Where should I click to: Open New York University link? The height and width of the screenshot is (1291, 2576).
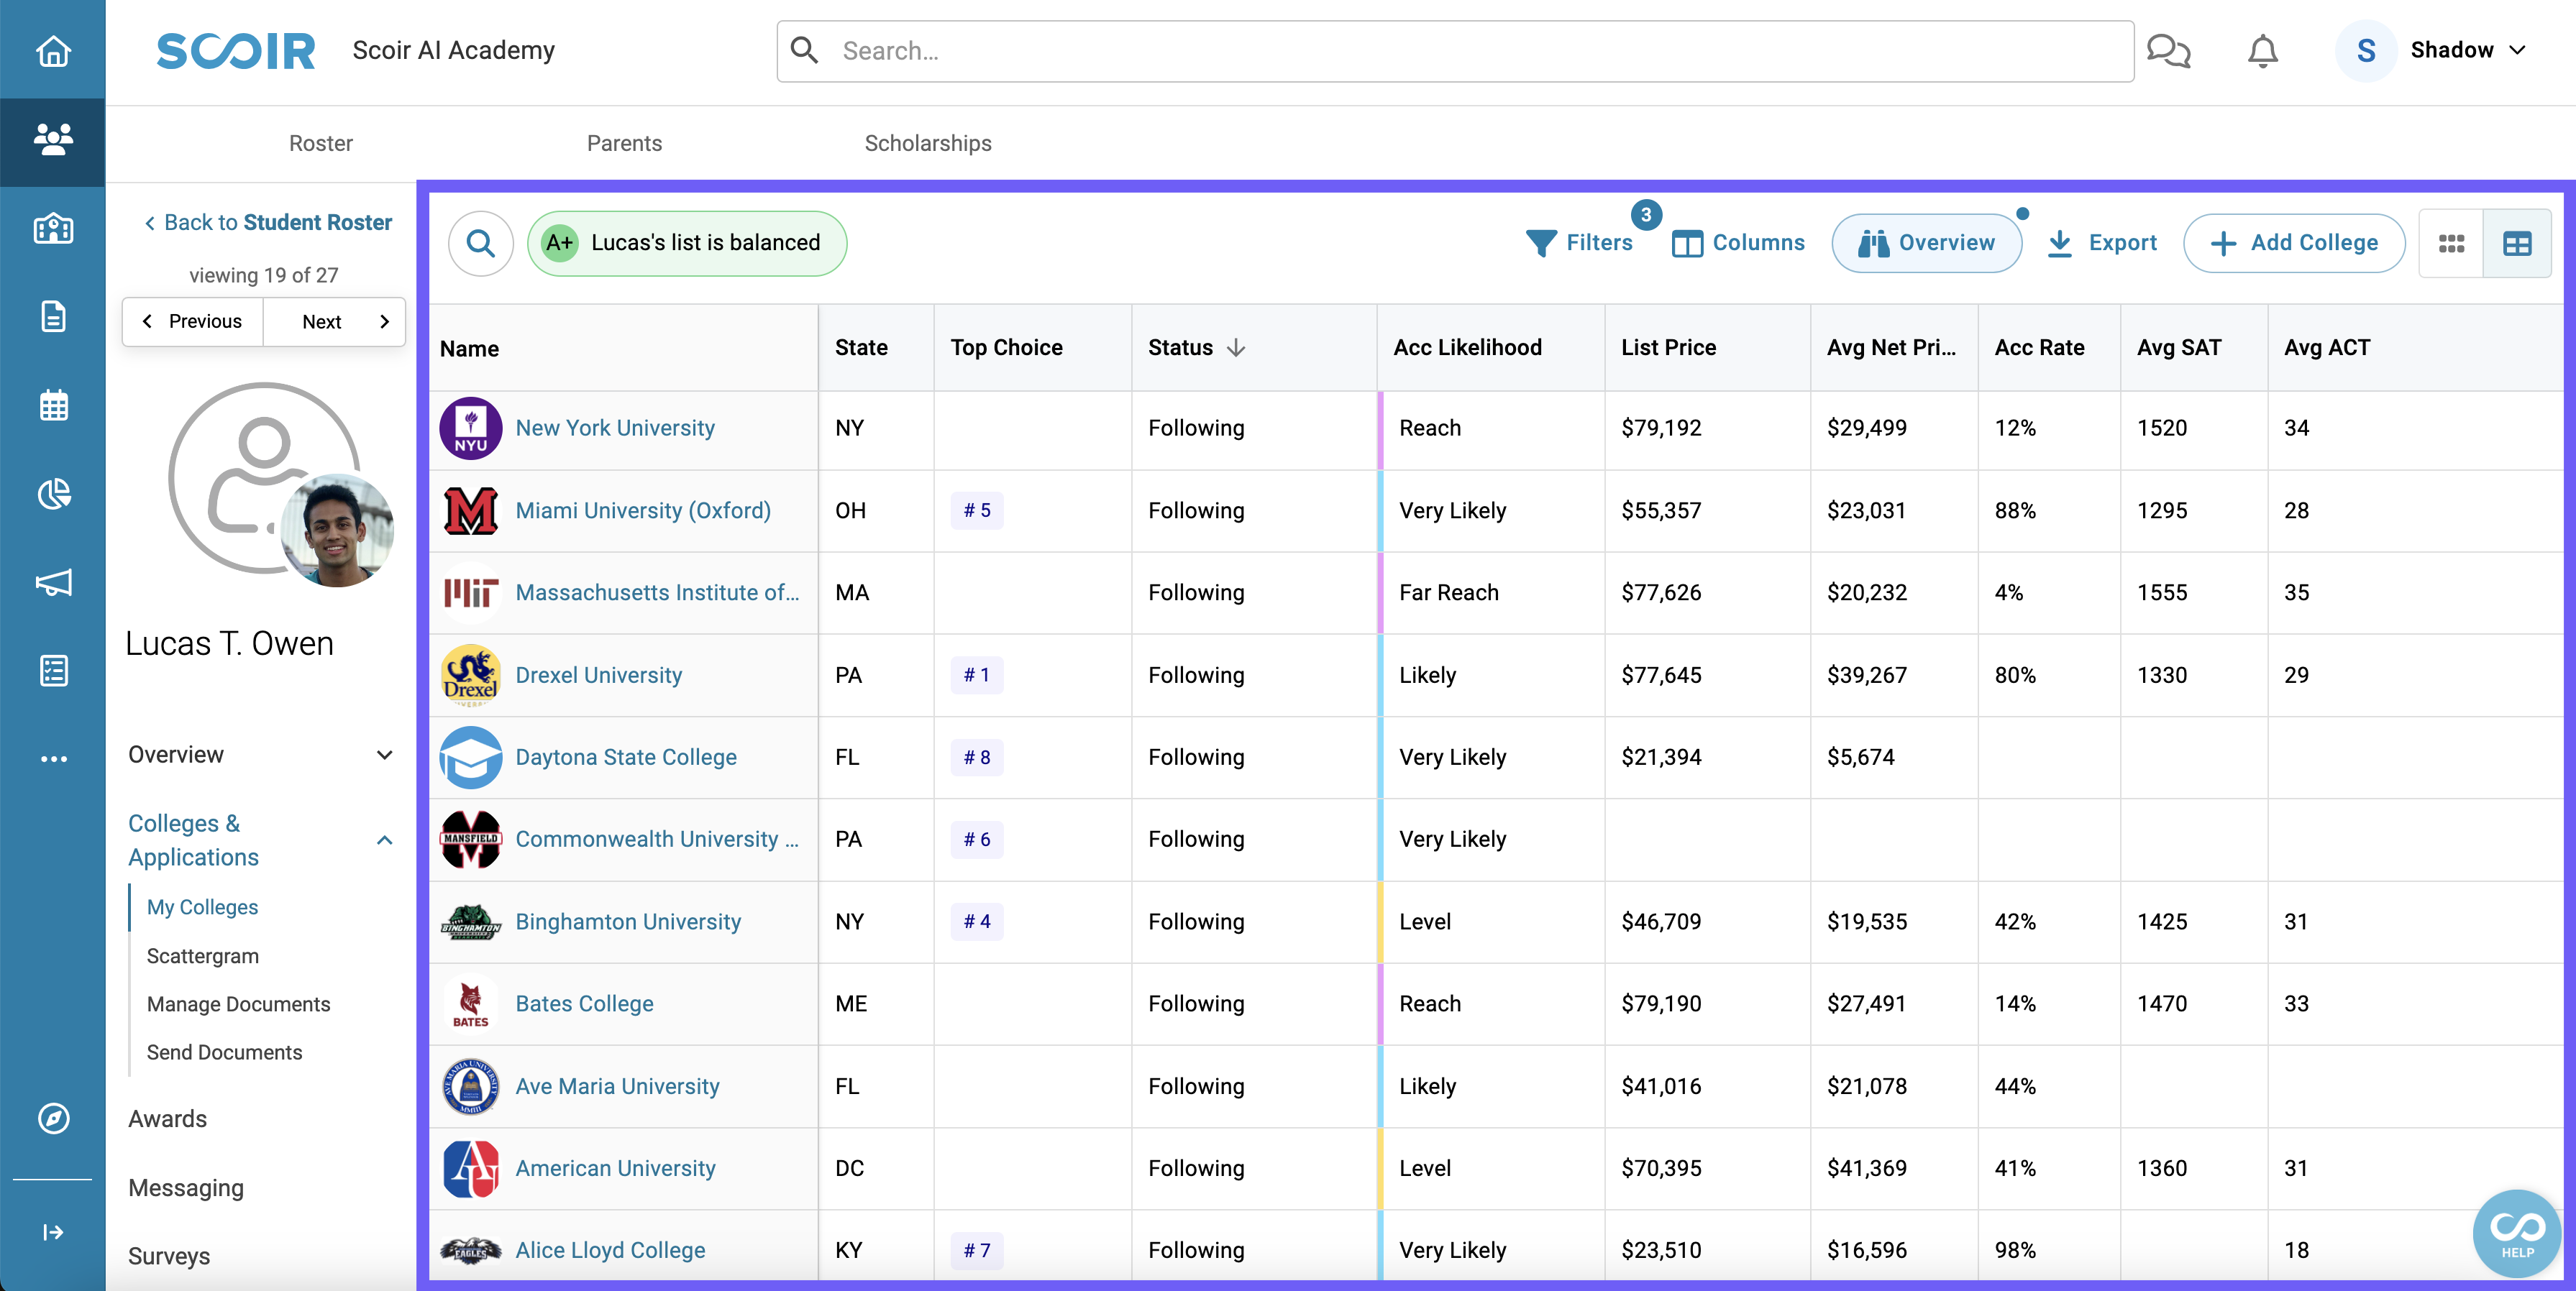point(615,428)
